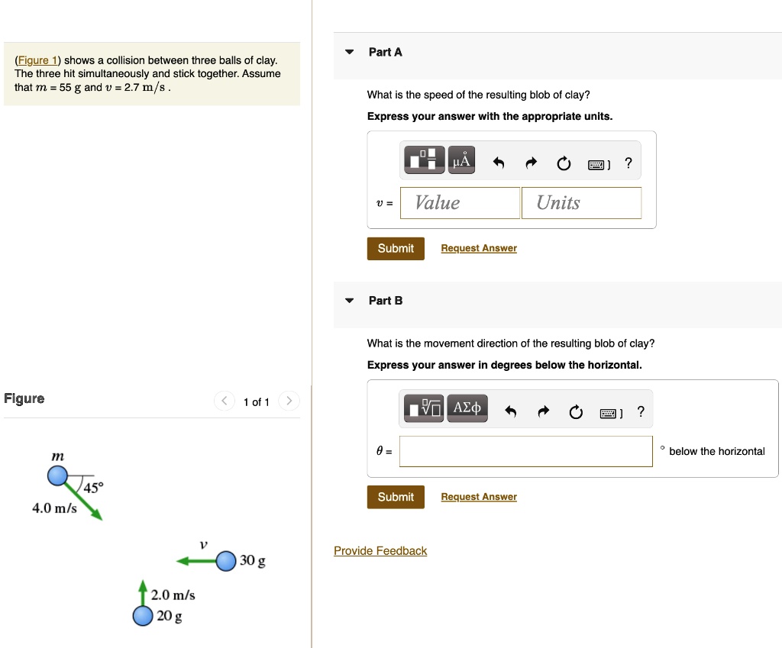
Task: Click Request Answer link for Part B
Action: click(x=479, y=497)
